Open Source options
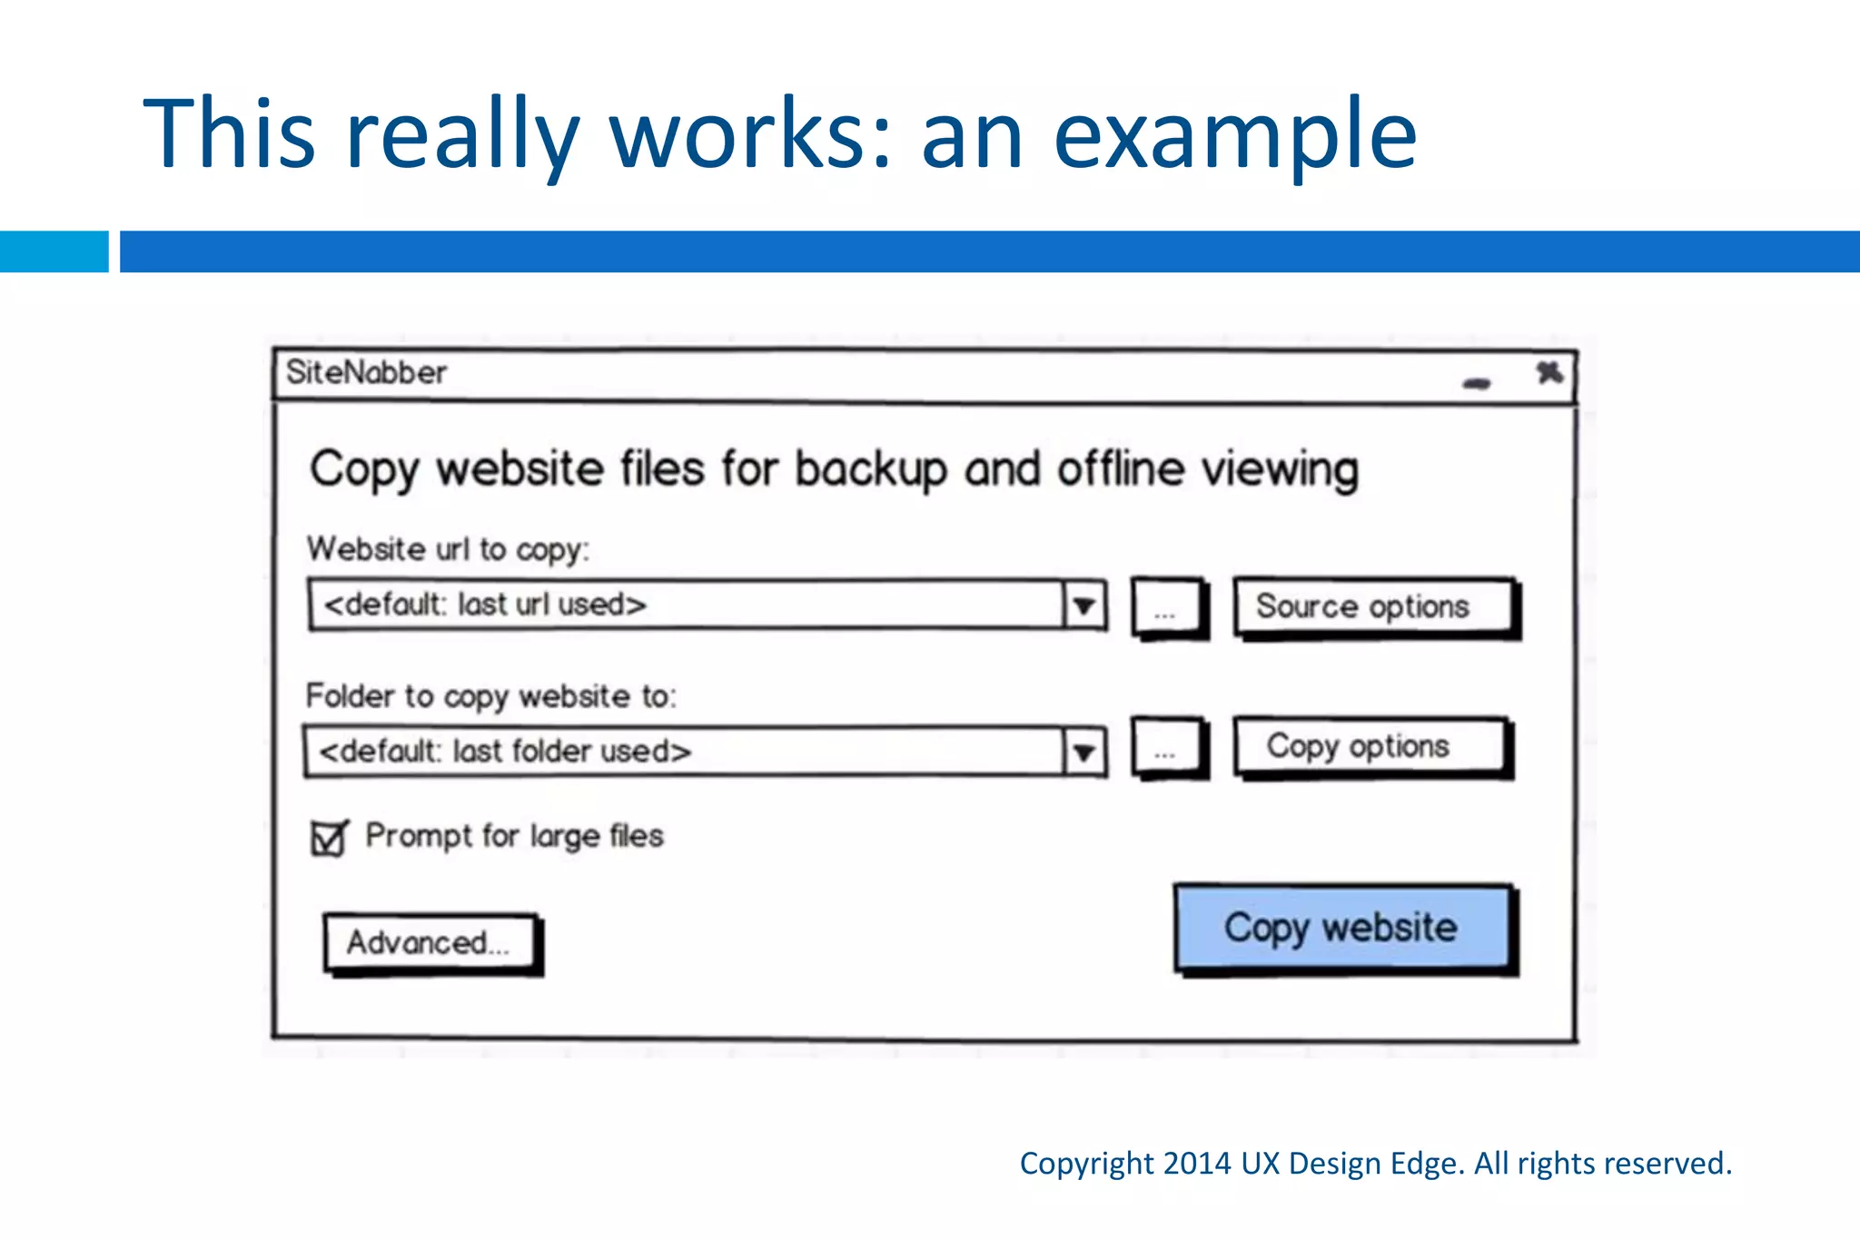The width and height of the screenshot is (1860, 1239). [1375, 607]
